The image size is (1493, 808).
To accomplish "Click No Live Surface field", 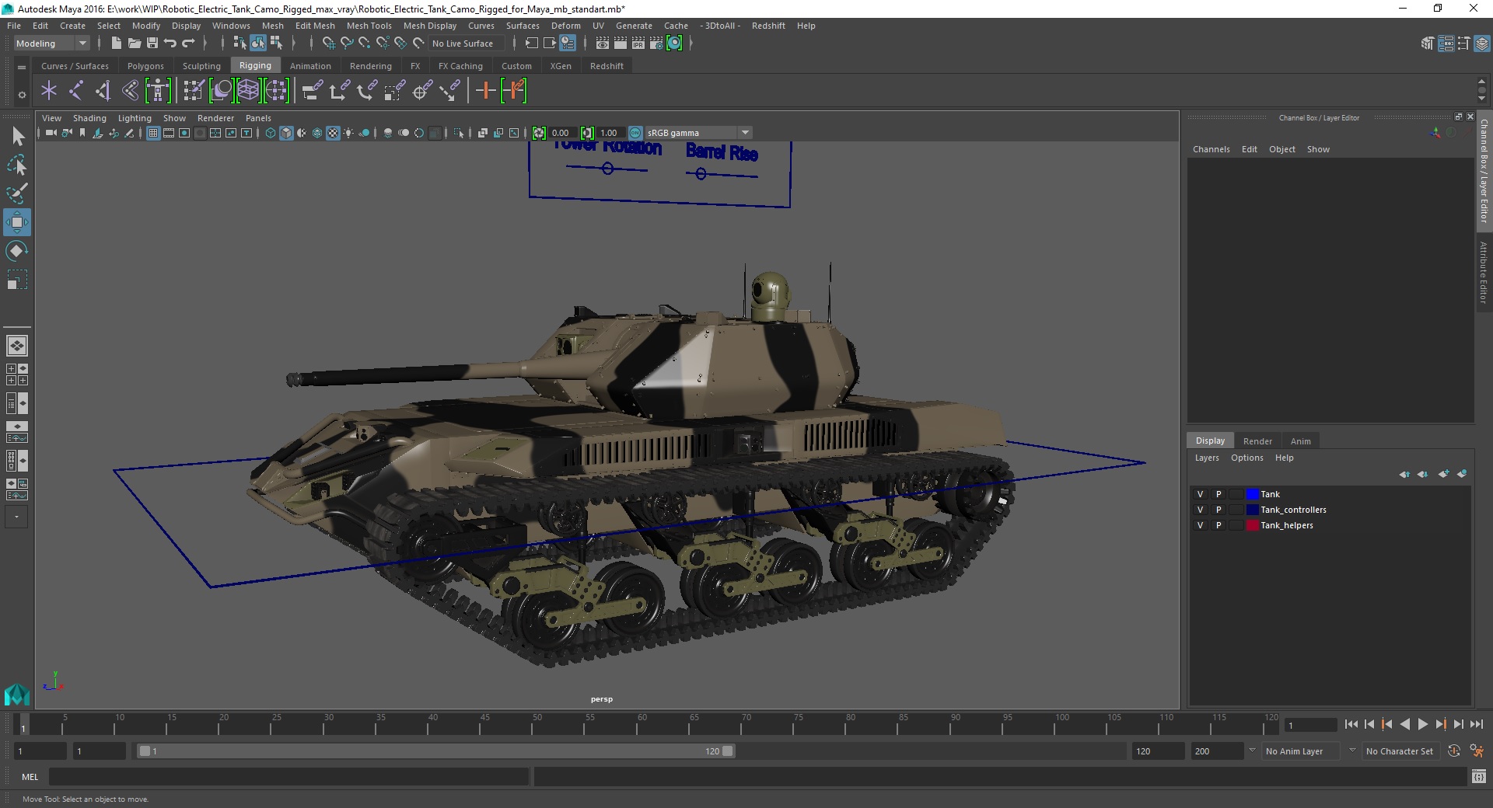I will coord(467,44).
